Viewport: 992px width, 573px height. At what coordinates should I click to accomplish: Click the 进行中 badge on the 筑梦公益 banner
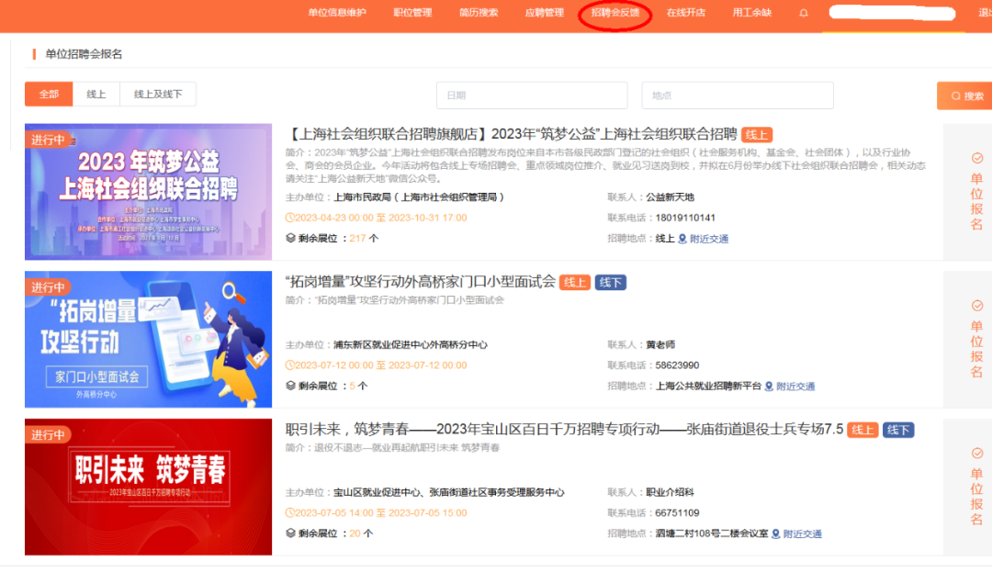(48, 140)
